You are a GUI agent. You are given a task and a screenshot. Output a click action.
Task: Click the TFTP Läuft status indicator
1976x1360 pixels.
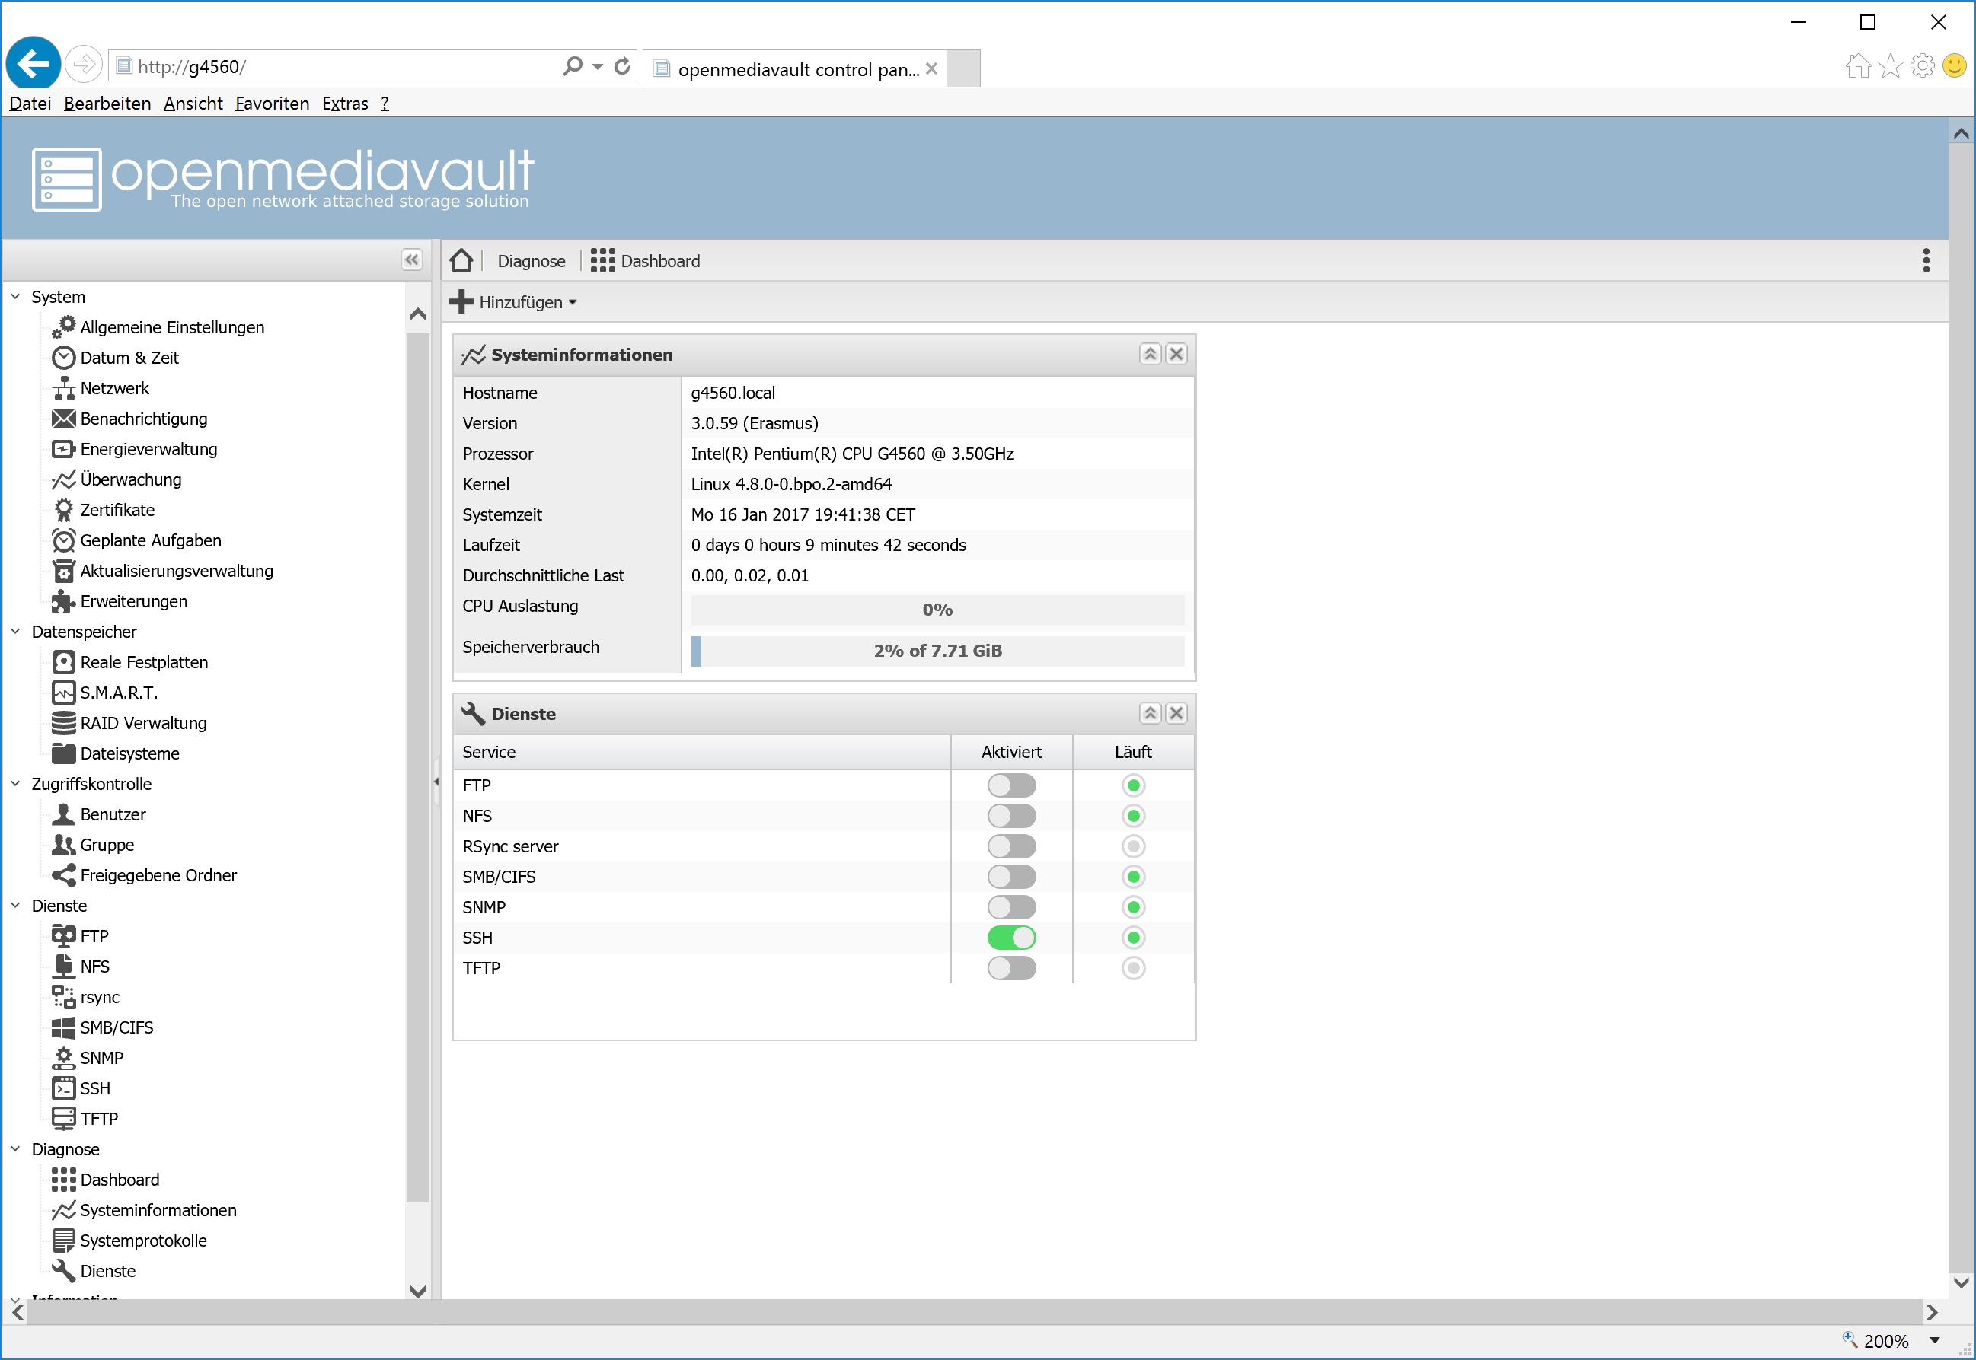click(1133, 969)
